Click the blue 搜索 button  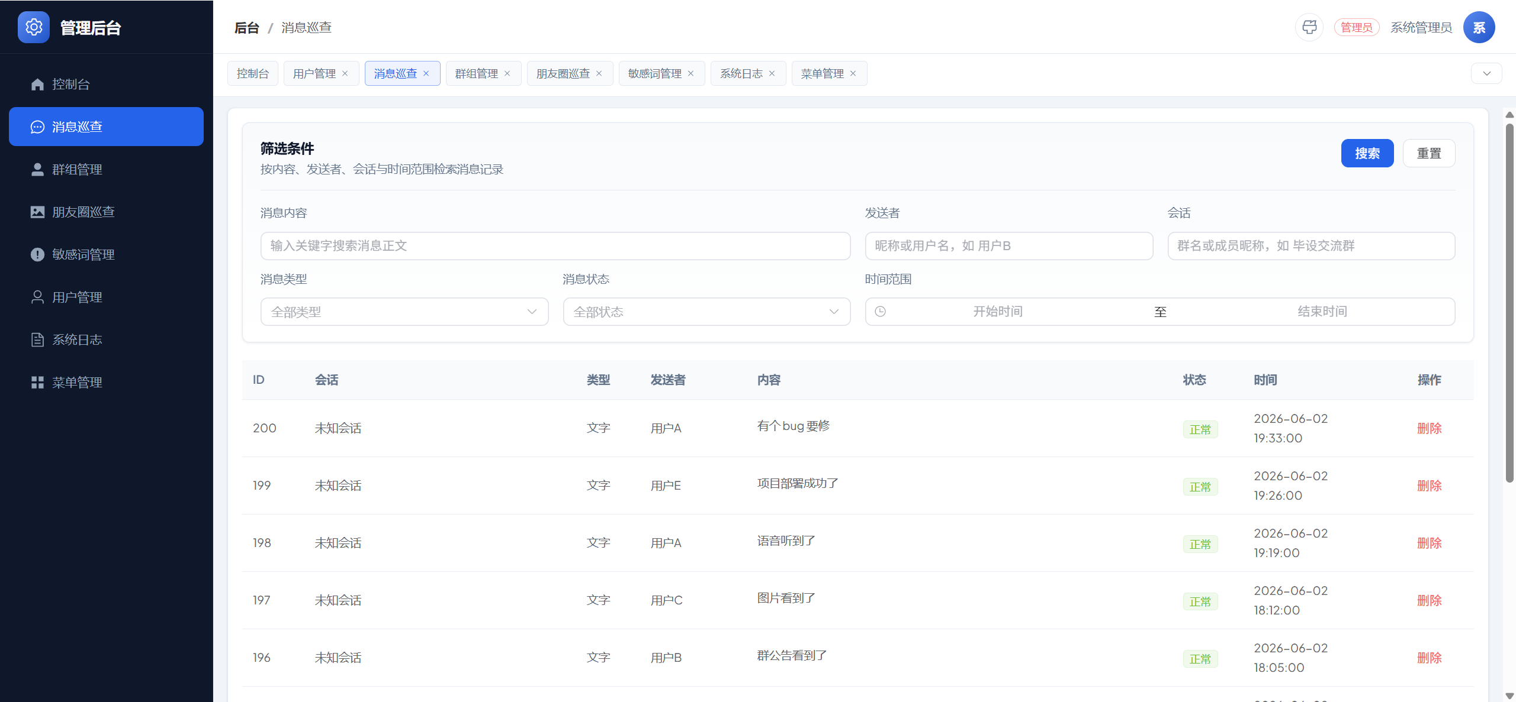click(1367, 153)
